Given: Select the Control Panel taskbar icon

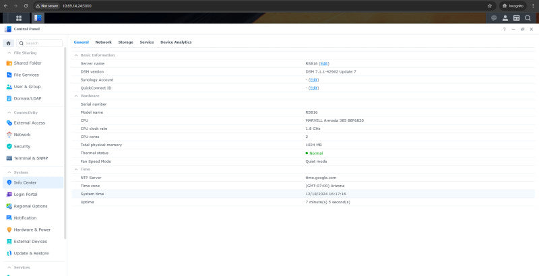Looking at the screenshot, I should (x=38, y=18).
